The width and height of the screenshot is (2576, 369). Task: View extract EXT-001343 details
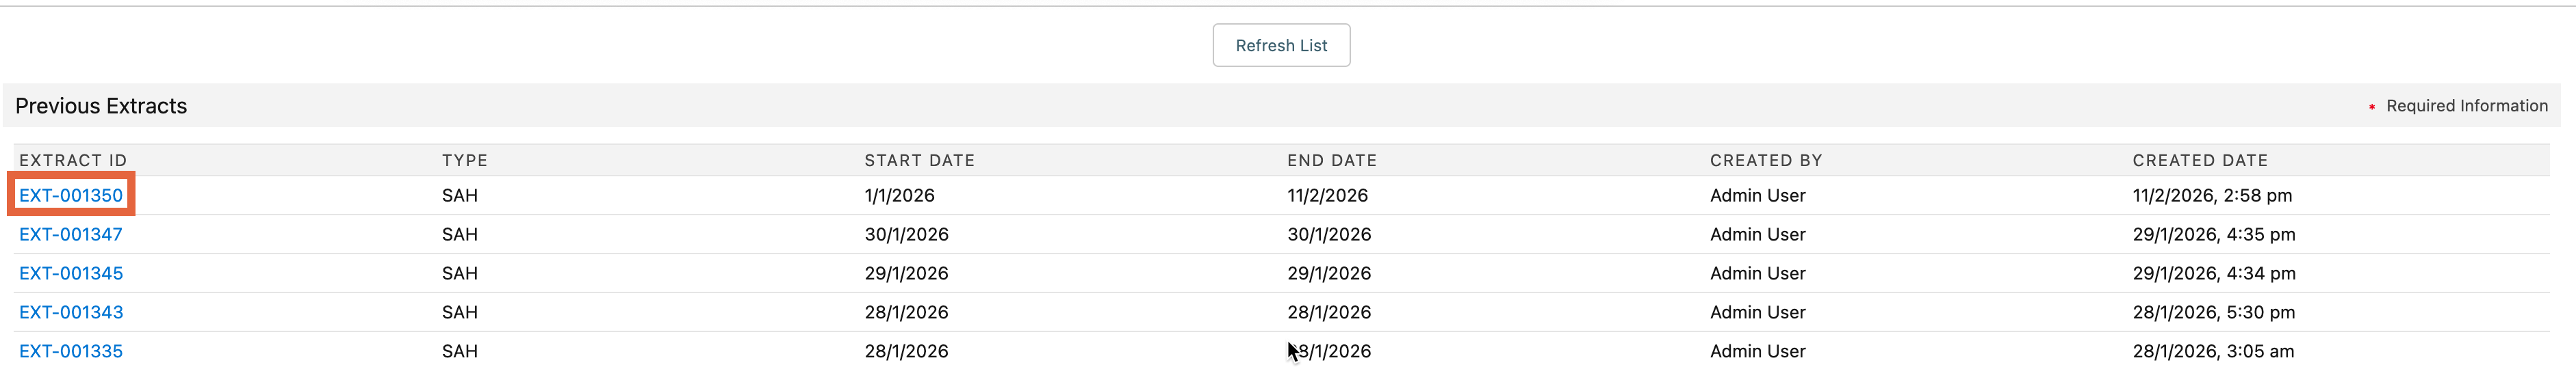tap(71, 312)
